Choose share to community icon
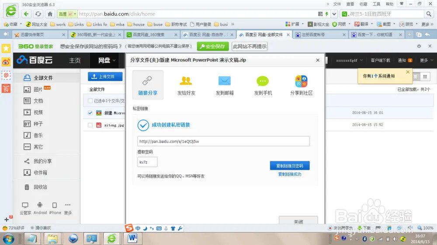This screenshot has width=437, height=245. (301, 81)
